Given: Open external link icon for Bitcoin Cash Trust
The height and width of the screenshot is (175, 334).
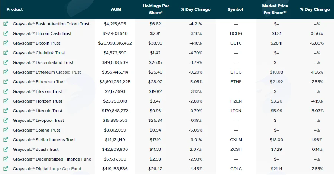Looking at the screenshot, I should (x=6, y=33).
